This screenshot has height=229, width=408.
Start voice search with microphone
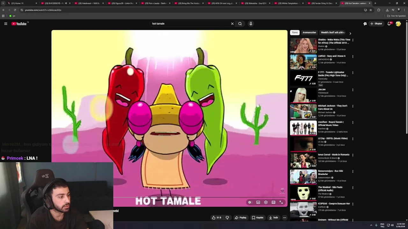[x=251, y=24]
